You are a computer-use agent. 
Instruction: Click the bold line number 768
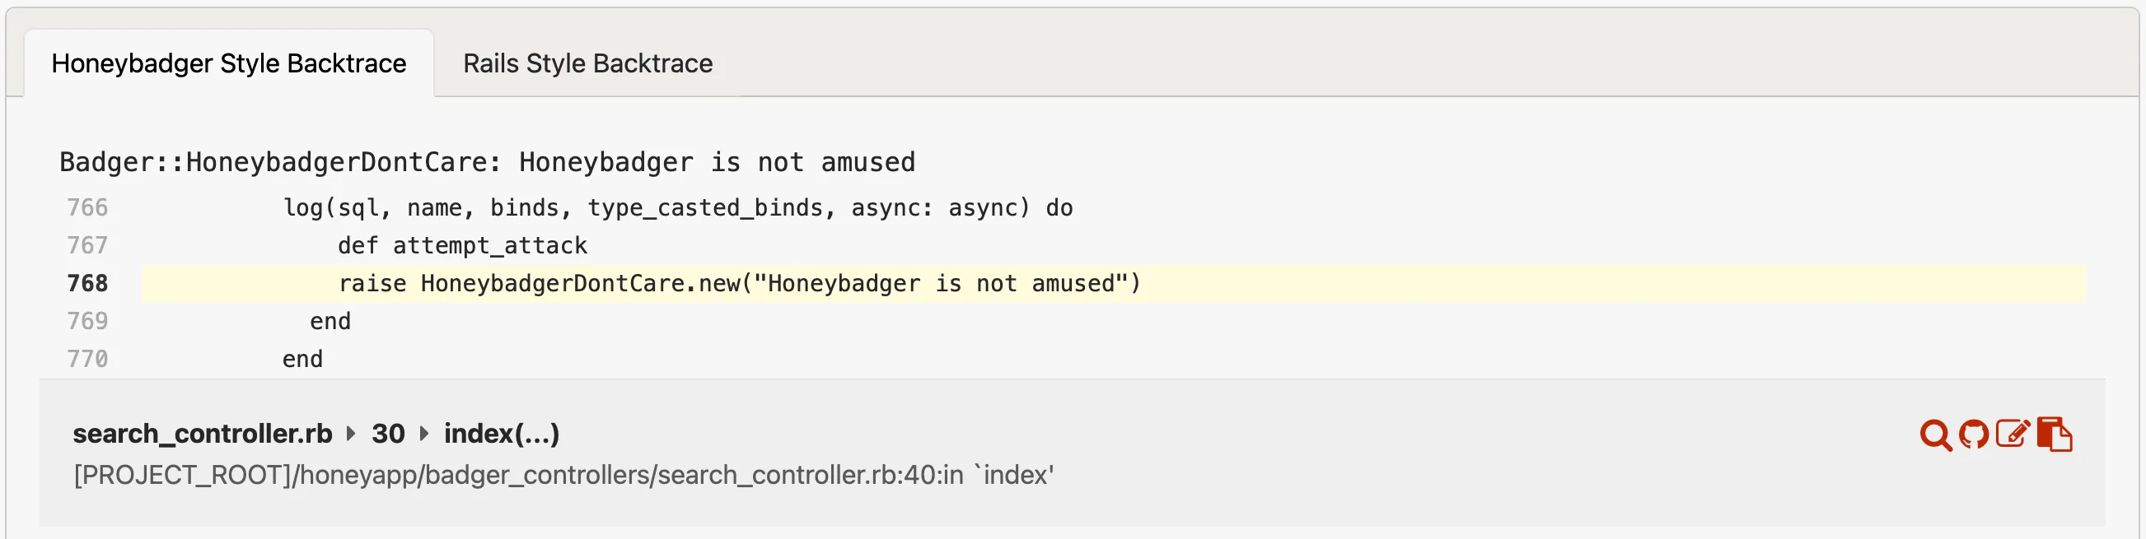(87, 284)
